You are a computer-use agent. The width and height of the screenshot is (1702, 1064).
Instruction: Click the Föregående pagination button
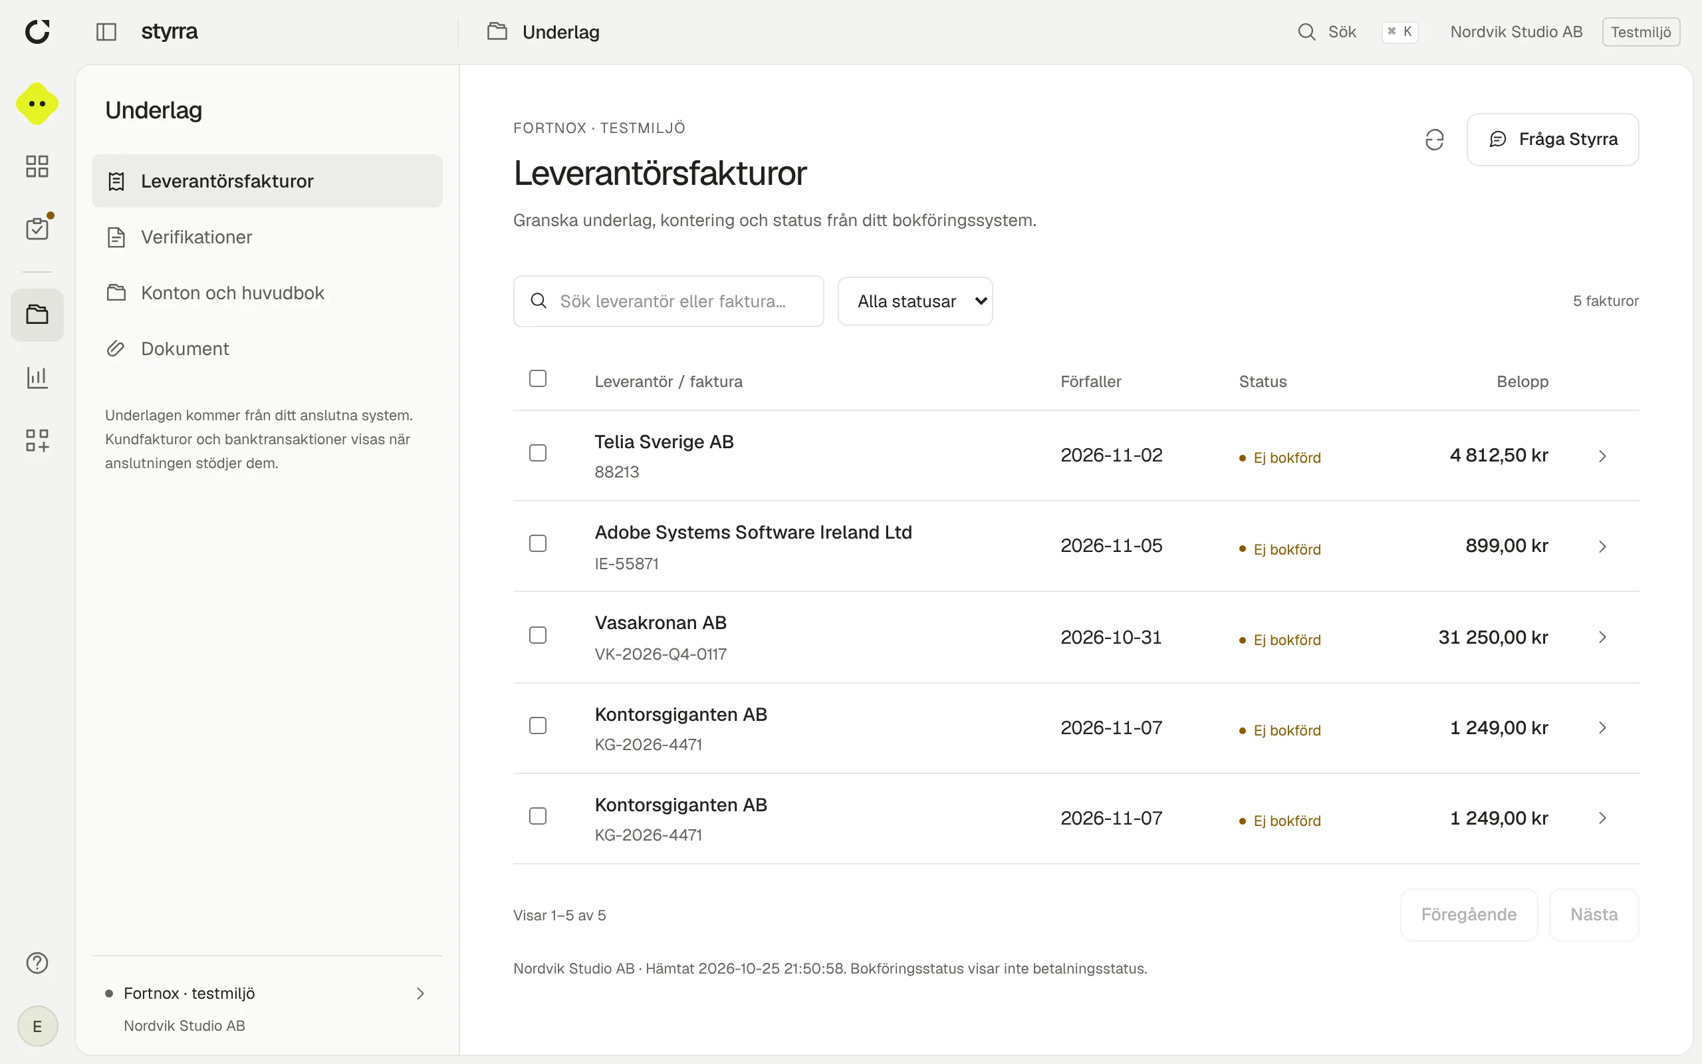pos(1469,915)
